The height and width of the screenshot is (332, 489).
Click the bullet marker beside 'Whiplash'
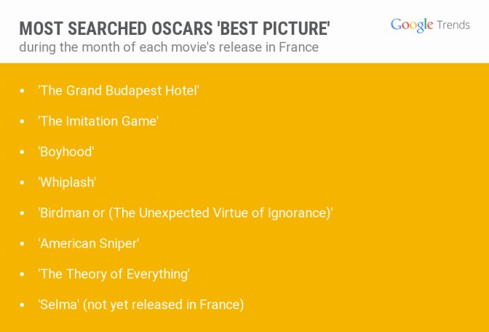click(22, 183)
